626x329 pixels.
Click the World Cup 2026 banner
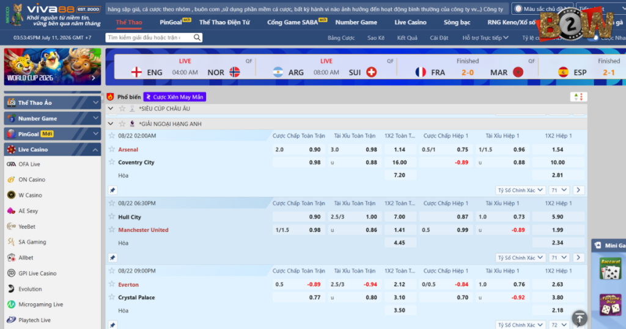click(x=53, y=67)
